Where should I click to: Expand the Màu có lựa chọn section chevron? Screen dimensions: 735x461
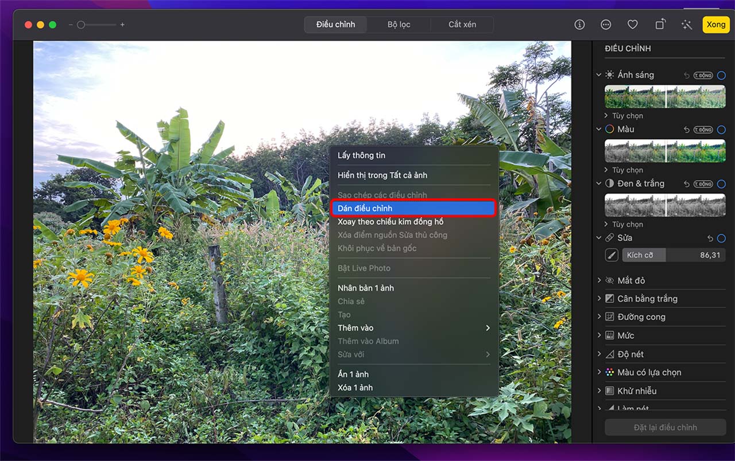pos(599,373)
